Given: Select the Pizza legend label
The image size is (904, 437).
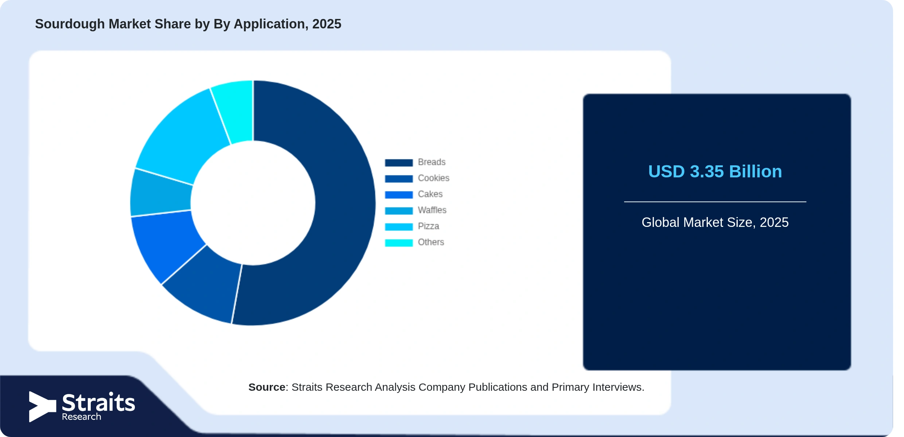Looking at the screenshot, I should tap(428, 226).
